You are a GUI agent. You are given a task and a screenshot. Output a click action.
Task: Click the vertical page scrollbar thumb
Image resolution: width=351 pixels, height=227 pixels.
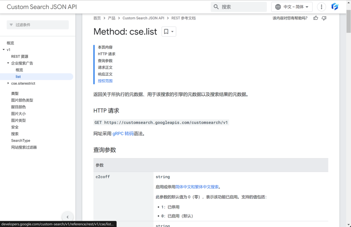coord(348,21)
